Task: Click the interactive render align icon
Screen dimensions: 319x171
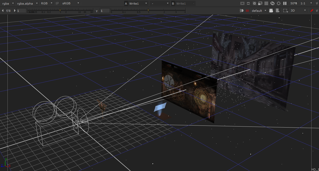Action: (278, 11)
